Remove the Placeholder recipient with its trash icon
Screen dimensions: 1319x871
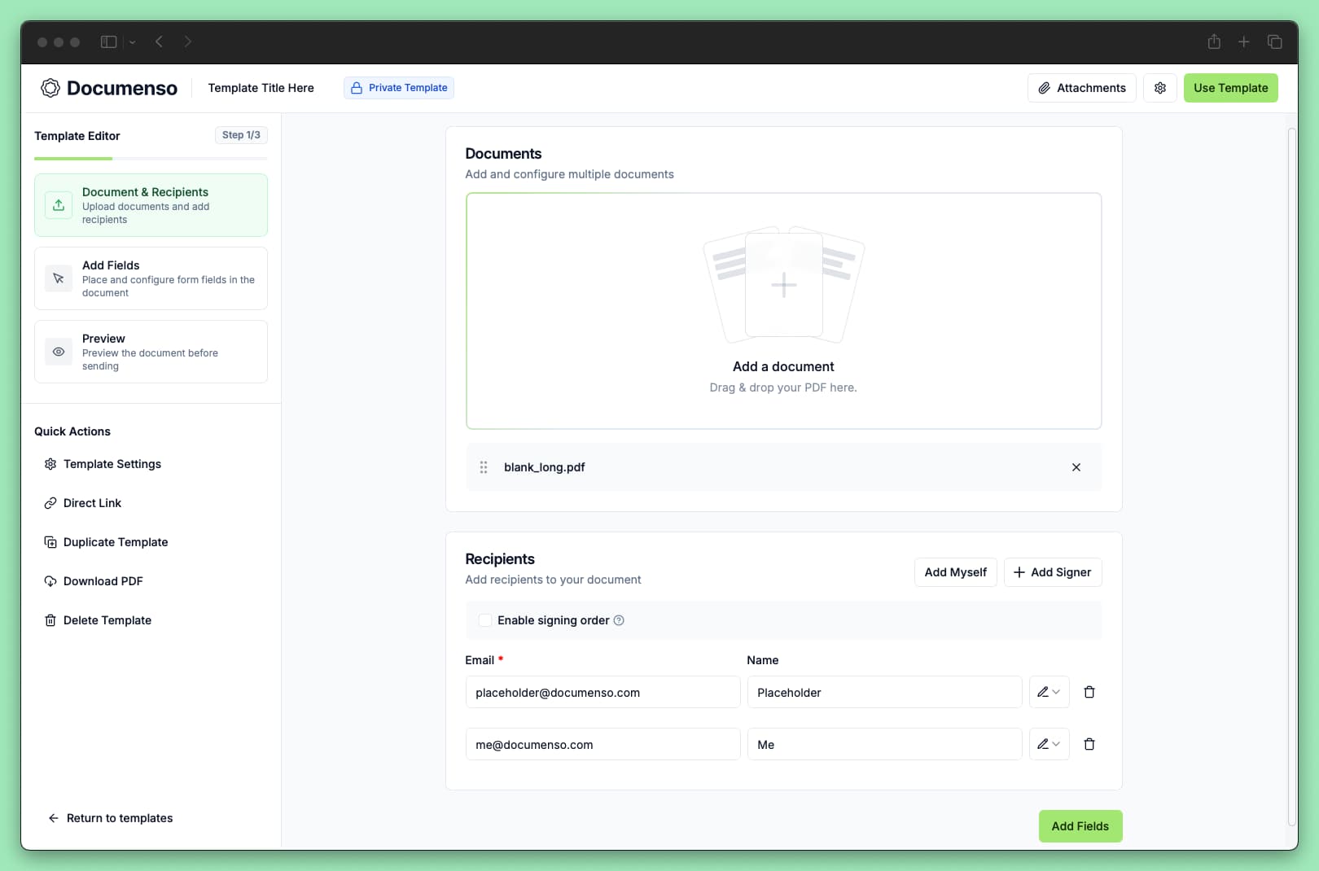[1089, 692]
